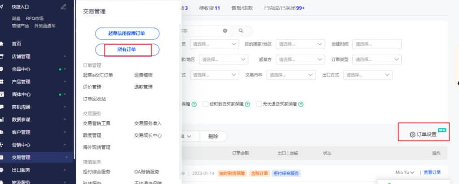Switch to the 售后/退款 tab
The height and width of the screenshot is (184, 459).
(x=242, y=8)
